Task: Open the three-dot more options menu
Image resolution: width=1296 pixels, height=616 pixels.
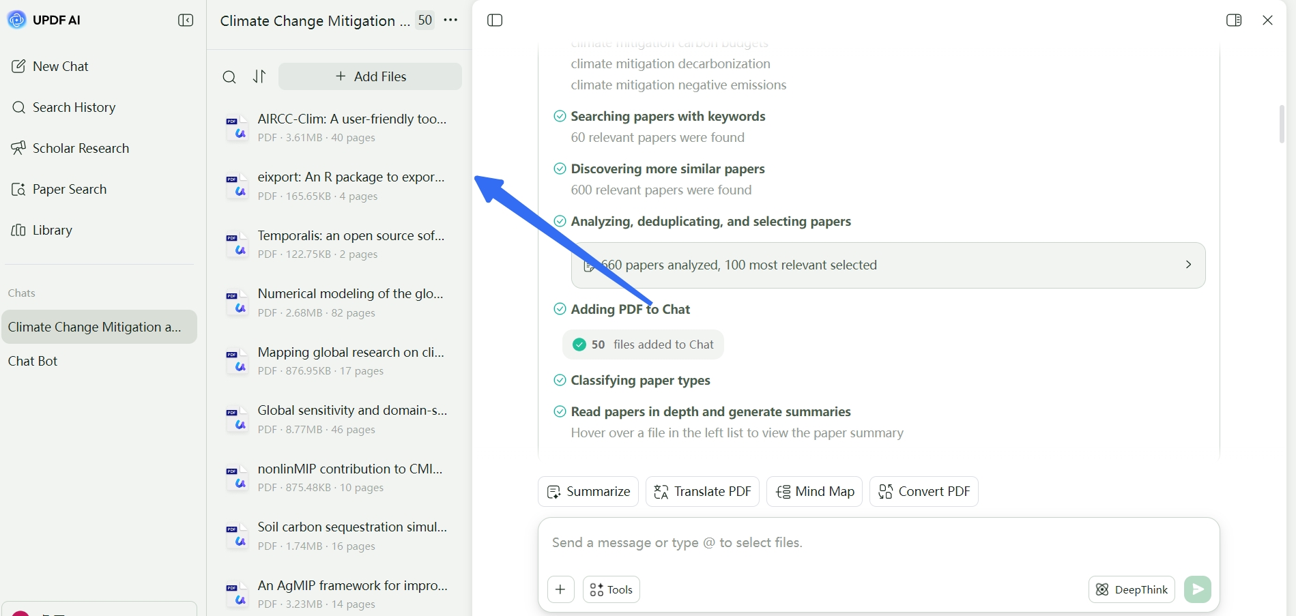Action: (x=450, y=20)
